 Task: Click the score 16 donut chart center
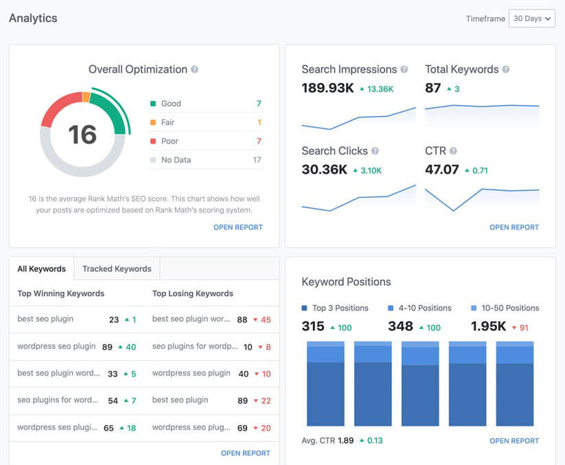tap(82, 135)
